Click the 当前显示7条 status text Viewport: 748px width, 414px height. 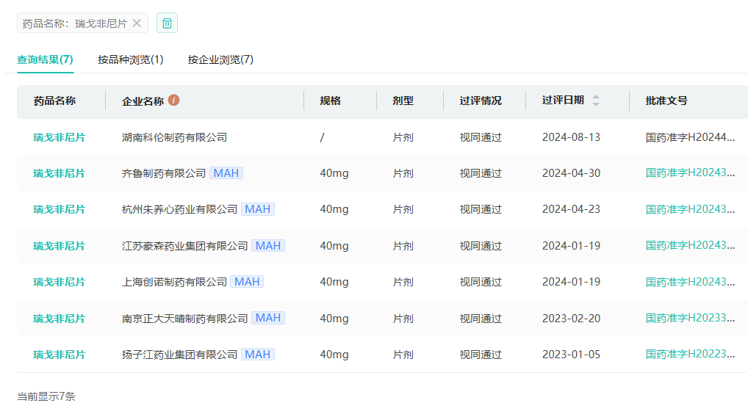46,396
